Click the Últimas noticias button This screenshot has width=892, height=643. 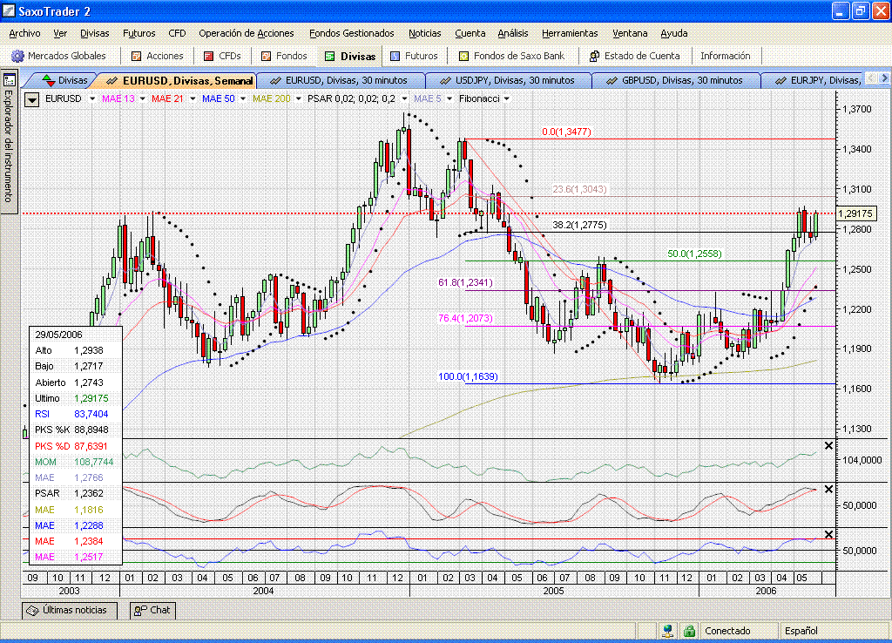[x=69, y=611]
